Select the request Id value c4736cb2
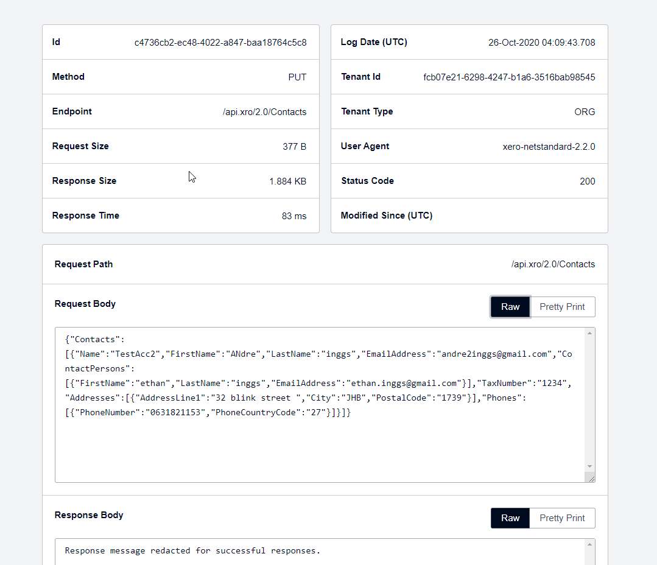Screen dimensions: 657x565 (x=220, y=42)
